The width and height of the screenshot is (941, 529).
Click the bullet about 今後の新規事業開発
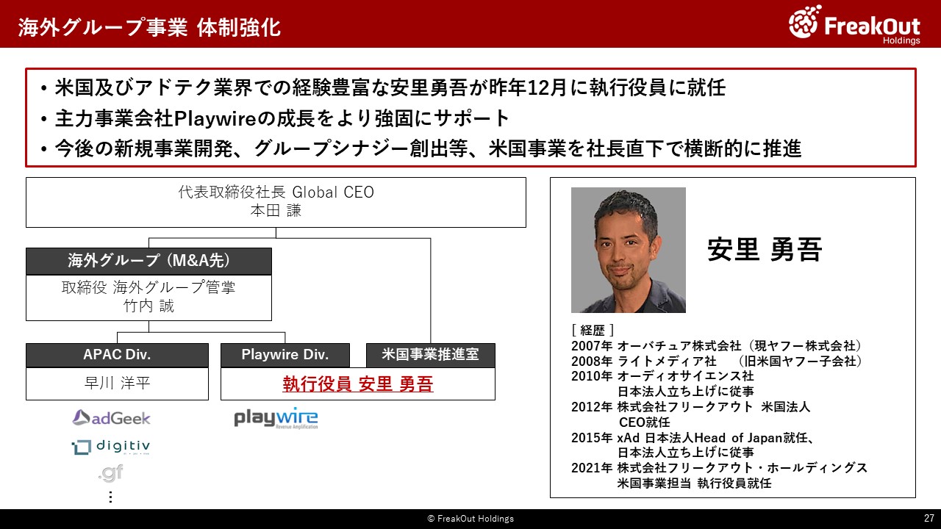coord(421,148)
